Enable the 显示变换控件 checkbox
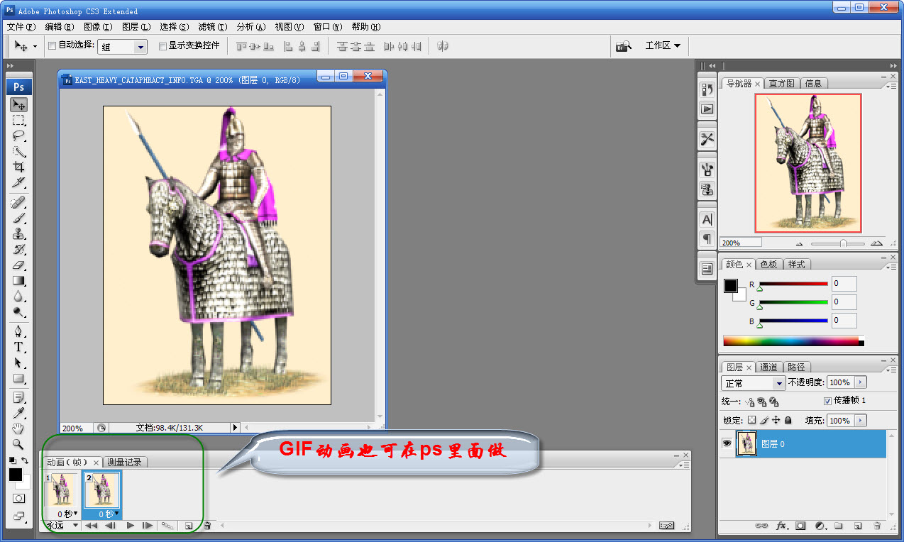Screen dimensions: 904x542 [x=162, y=46]
